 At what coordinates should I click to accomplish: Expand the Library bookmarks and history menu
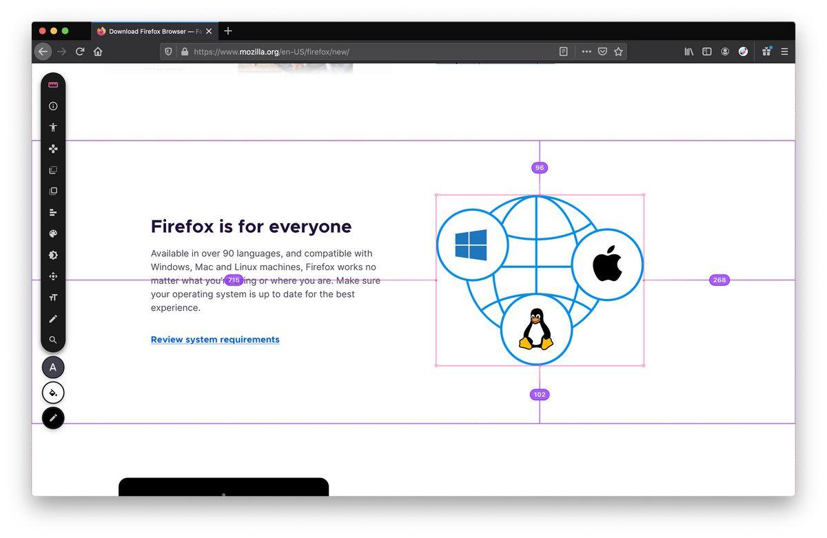coord(688,52)
